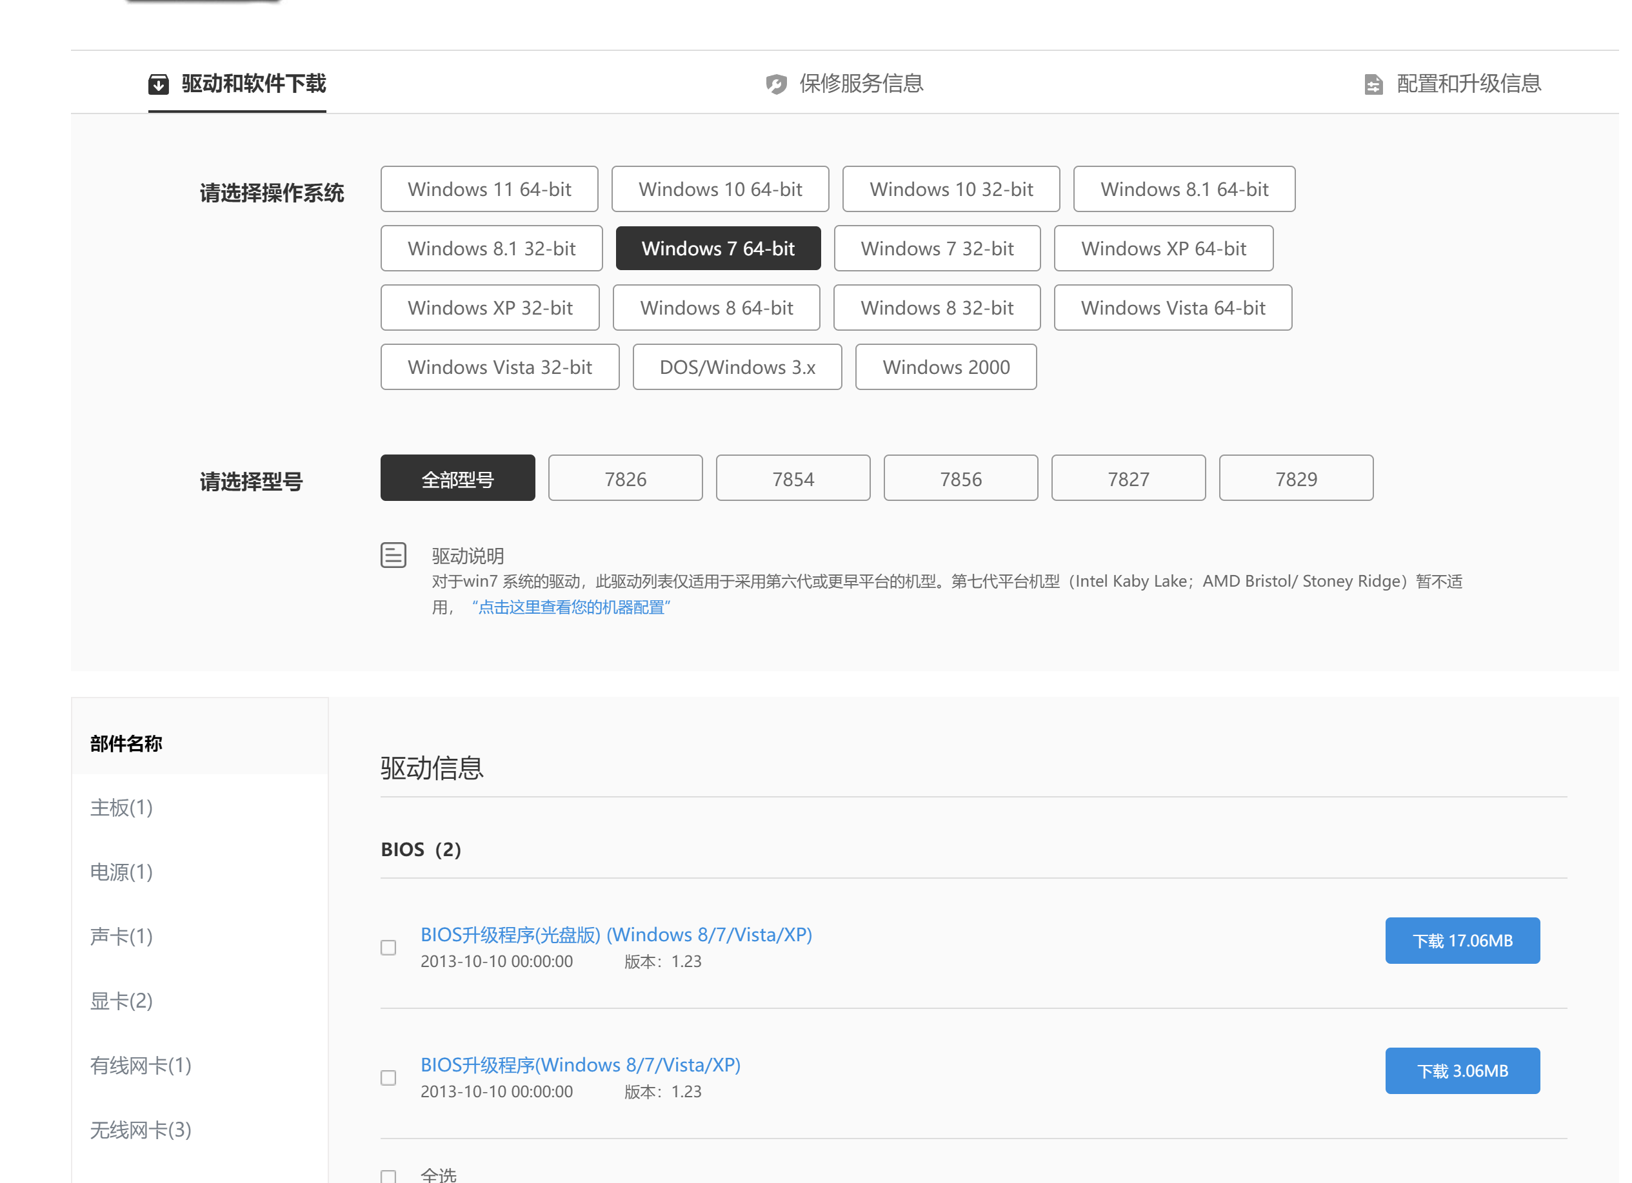The width and height of the screenshot is (1632, 1183).
Task: Open BIOS升级程序(光盘版) driver link
Action: 615,934
